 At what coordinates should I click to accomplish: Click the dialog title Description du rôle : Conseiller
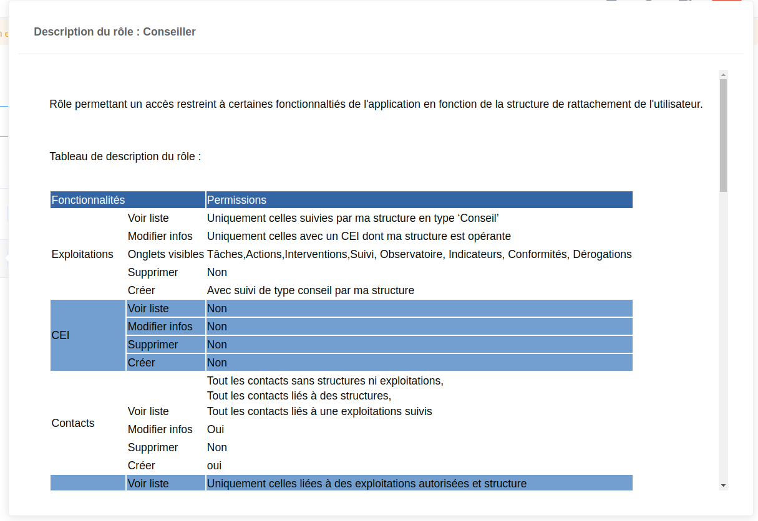pyautogui.click(x=115, y=32)
